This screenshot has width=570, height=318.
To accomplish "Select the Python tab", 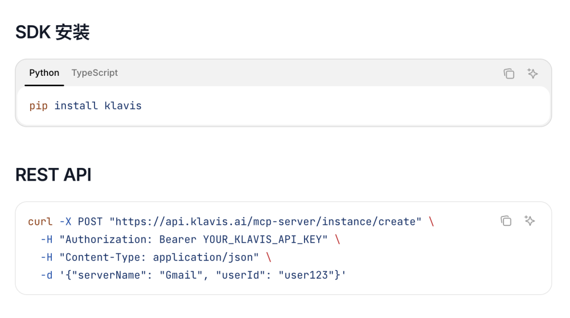I will point(44,73).
